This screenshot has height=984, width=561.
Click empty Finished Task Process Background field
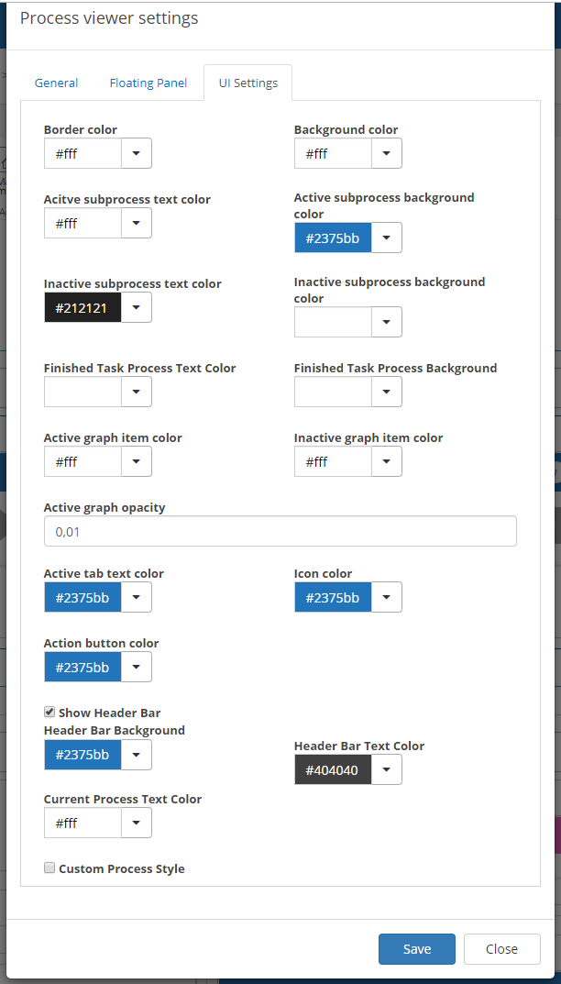pyautogui.click(x=334, y=392)
